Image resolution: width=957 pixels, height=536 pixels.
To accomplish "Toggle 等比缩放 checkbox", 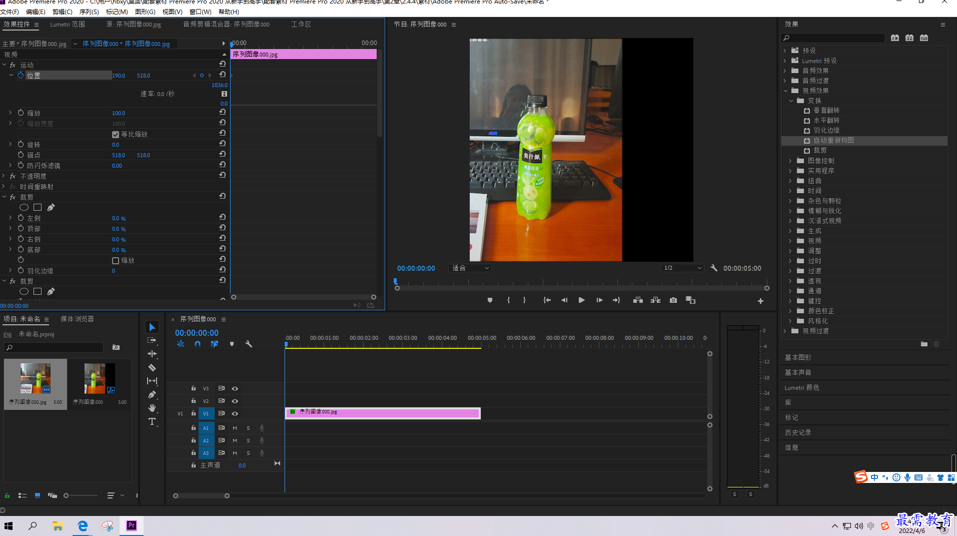I will coord(116,135).
